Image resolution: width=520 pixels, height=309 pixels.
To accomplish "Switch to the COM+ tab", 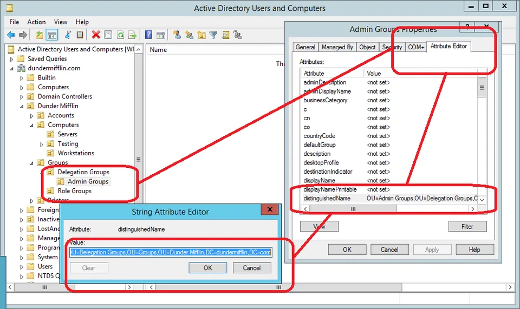I will [x=416, y=47].
